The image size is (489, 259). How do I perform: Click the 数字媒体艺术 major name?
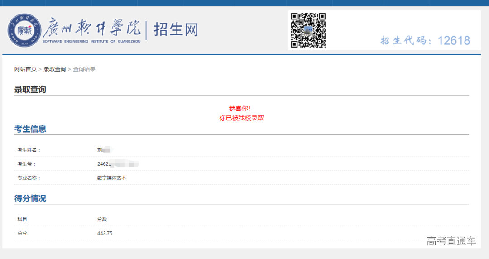click(111, 178)
